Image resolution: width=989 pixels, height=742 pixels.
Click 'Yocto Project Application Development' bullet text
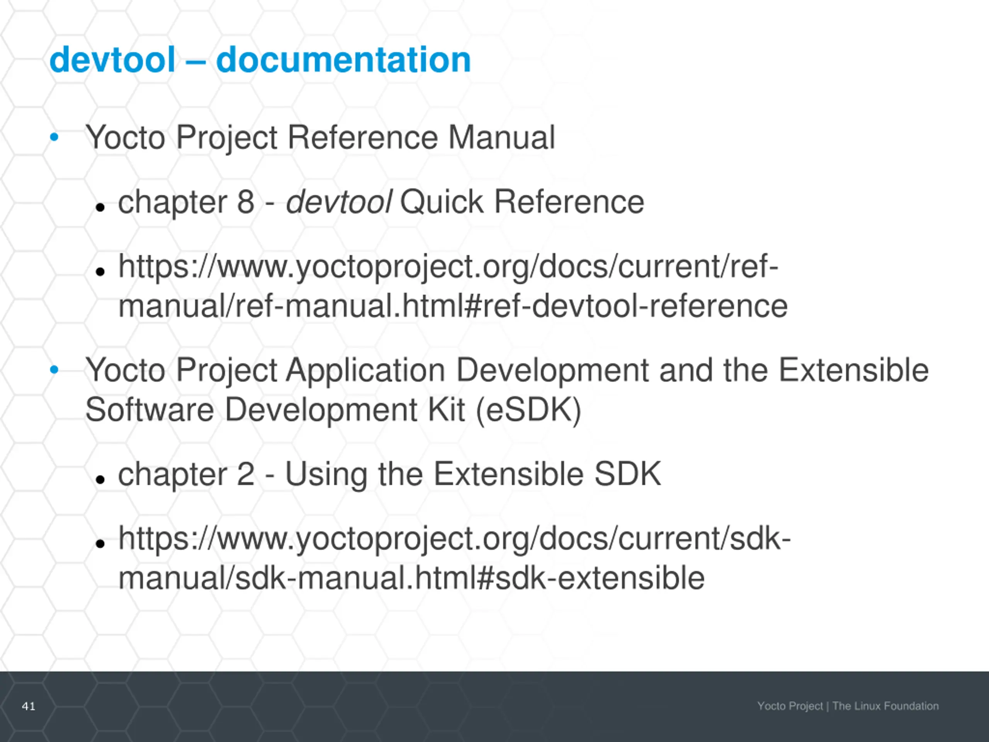click(x=507, y=390)
